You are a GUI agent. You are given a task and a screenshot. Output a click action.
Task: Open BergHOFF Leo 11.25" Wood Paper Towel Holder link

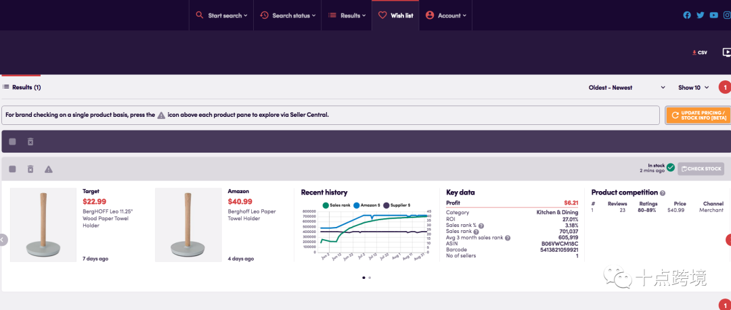pyautogui.click(x=107, y=218)
